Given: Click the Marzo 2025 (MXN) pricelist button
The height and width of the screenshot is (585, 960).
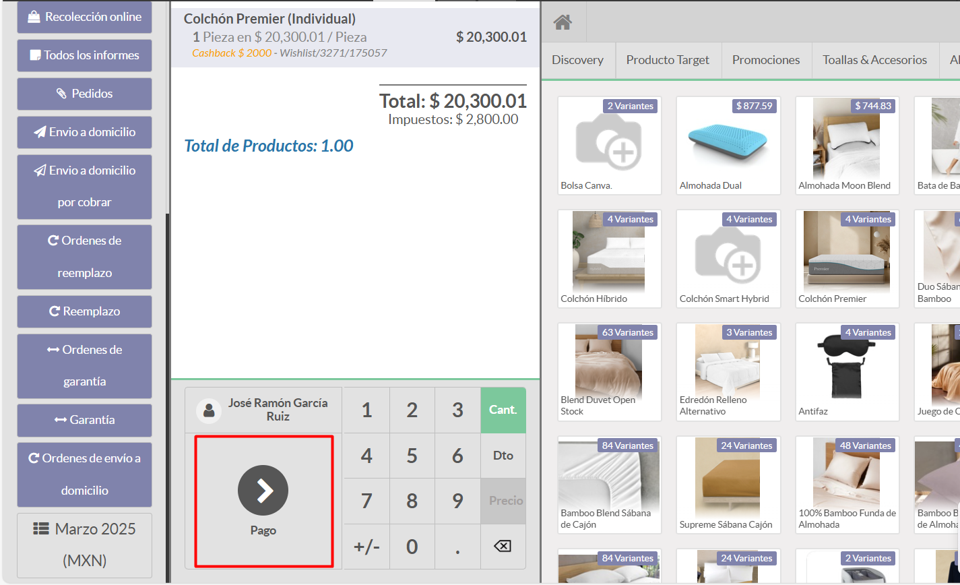Looking at the screenshot, I should [84, 545].
